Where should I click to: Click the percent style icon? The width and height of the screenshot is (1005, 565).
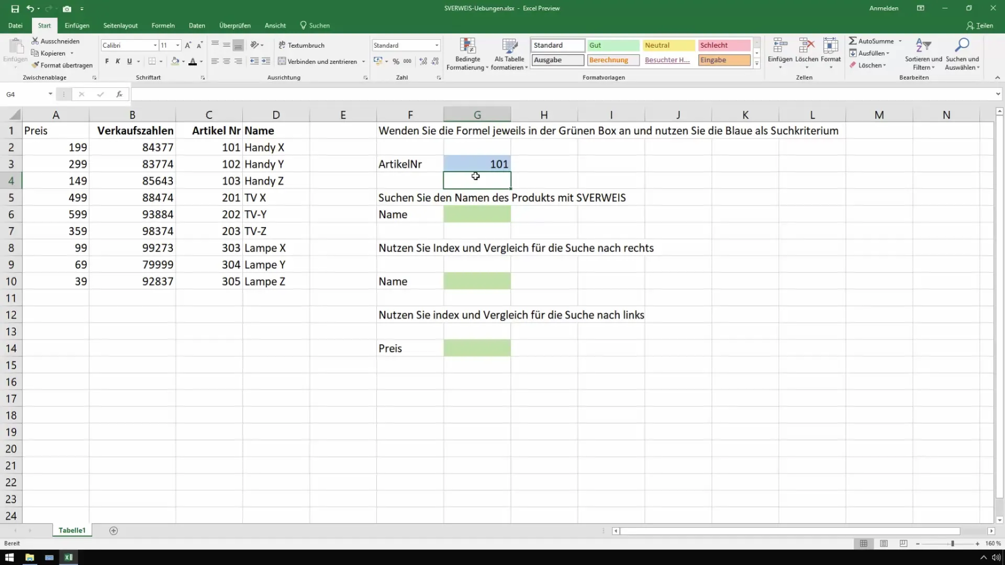396,61
